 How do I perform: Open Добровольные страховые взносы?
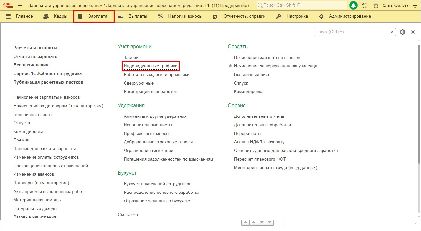point(158,142)
